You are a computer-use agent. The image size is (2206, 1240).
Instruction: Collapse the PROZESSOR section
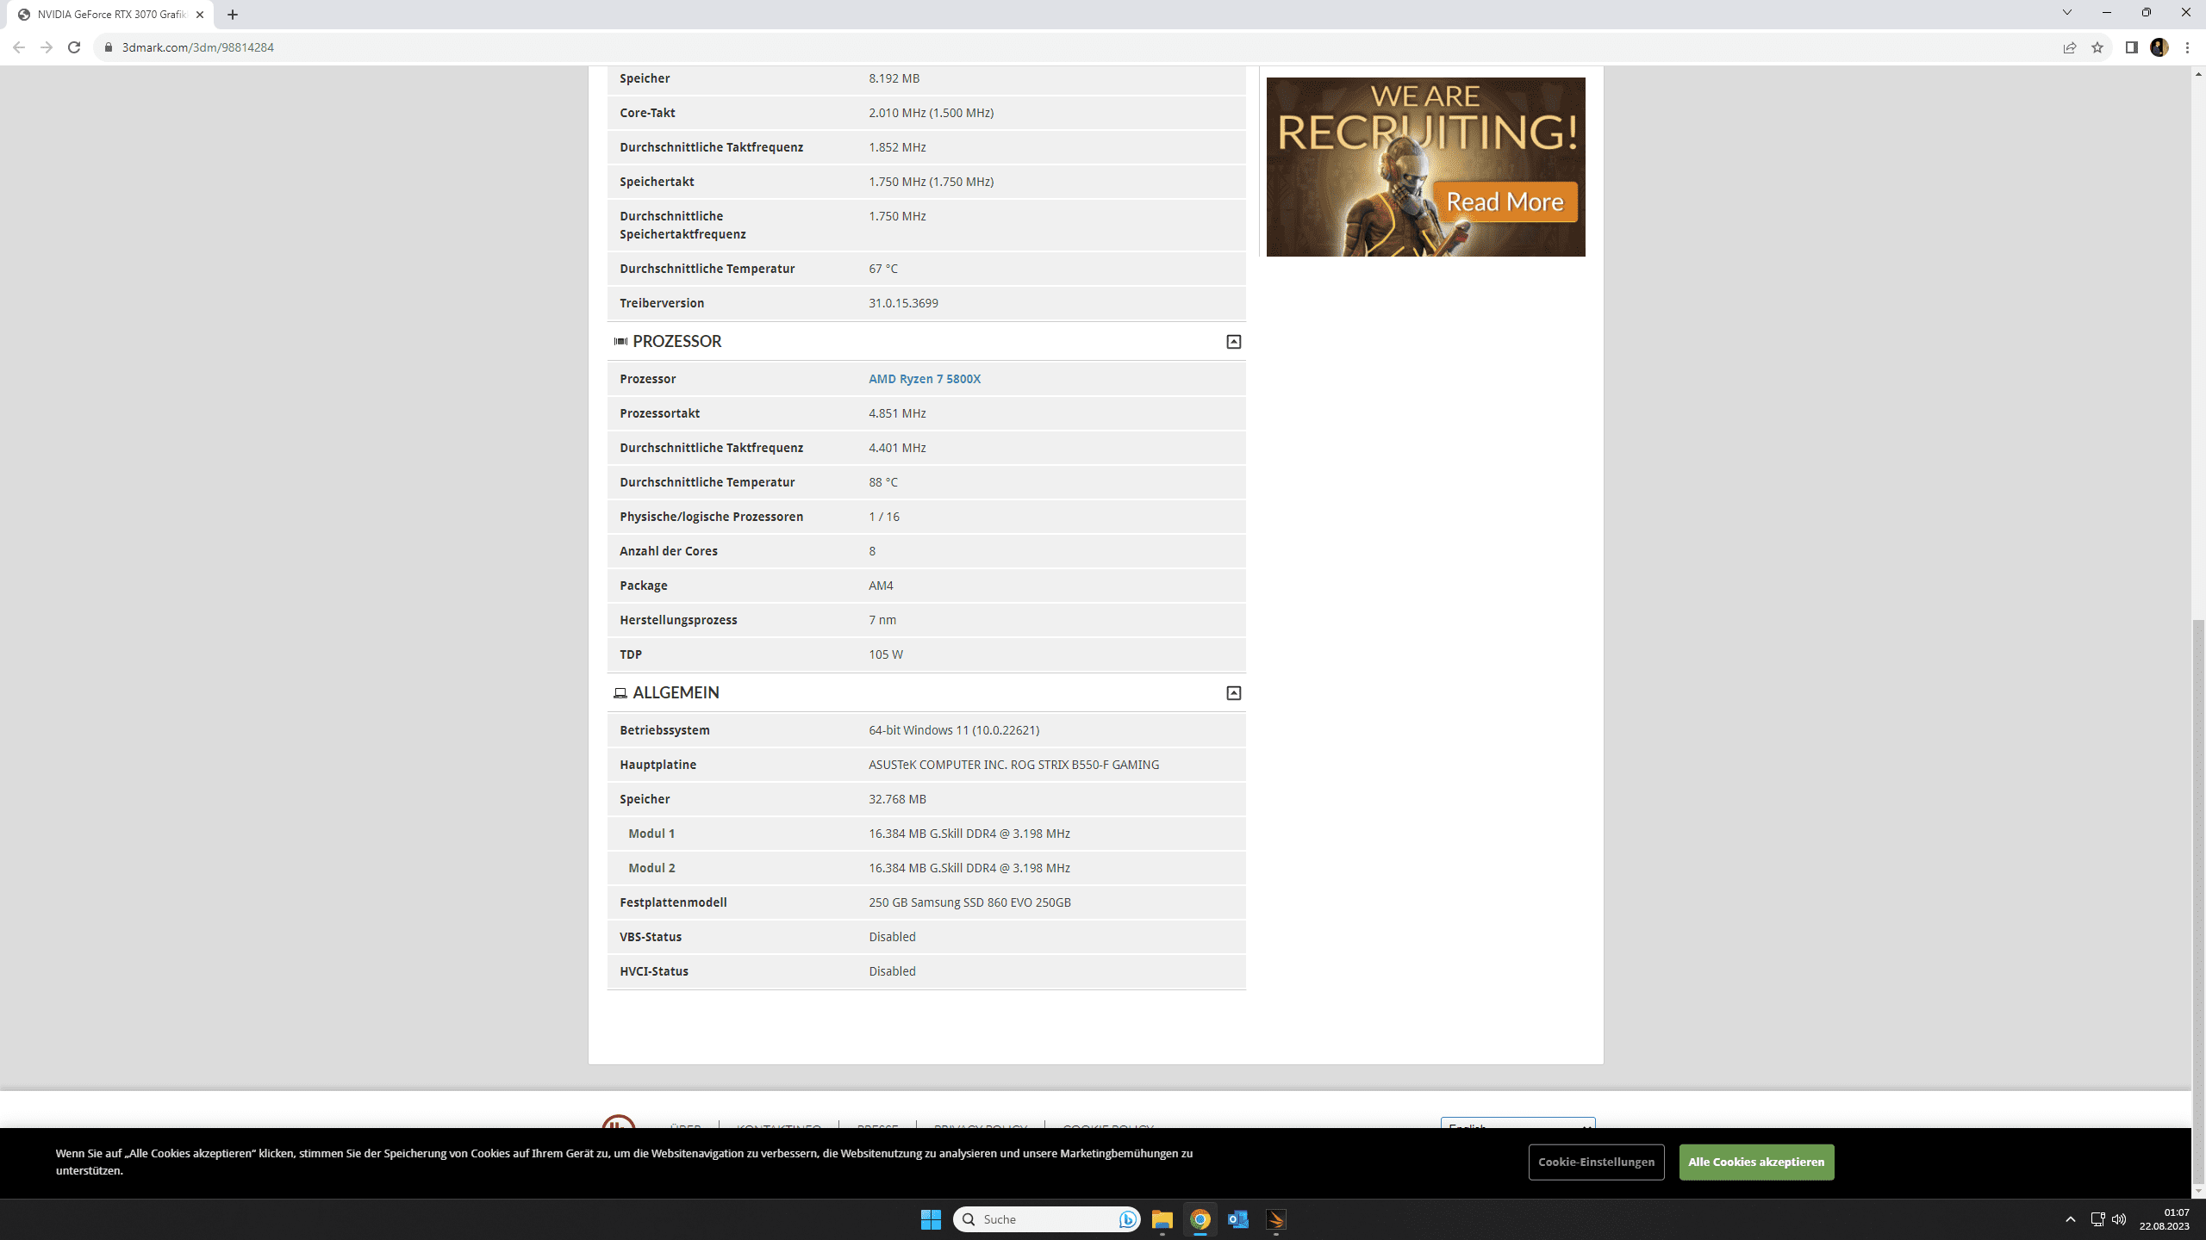click(x=1233, y=342)
